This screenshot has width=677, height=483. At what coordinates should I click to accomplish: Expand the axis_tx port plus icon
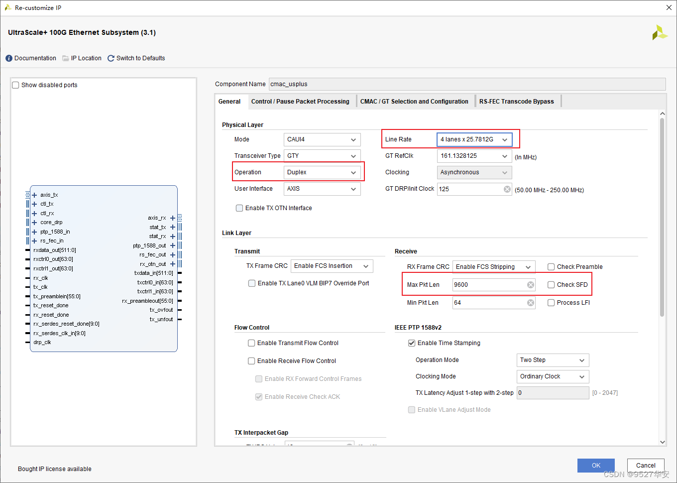point(34,195)
